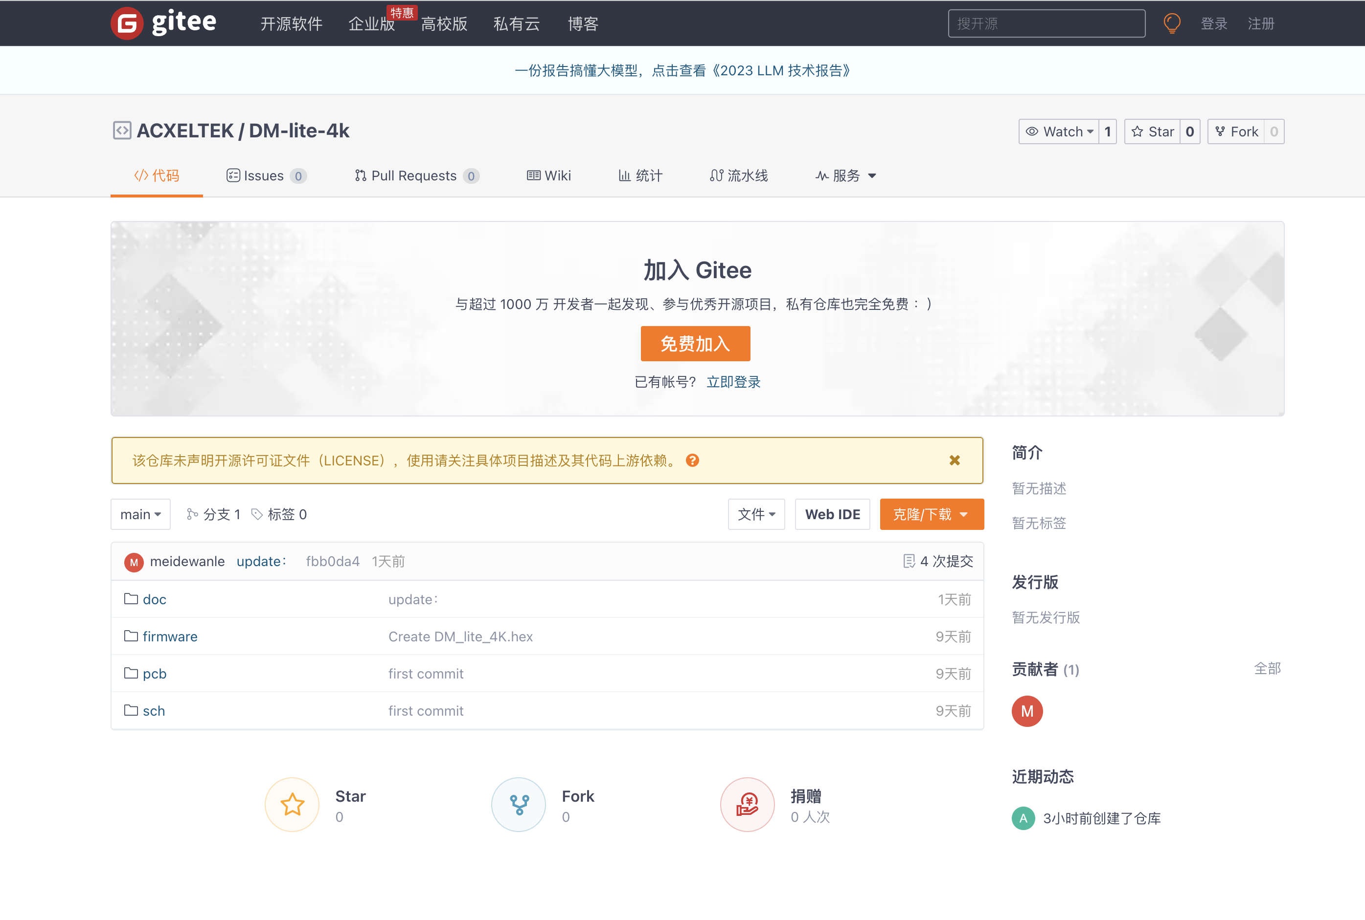This screenshot has width=1365, height=920.
Task: Switch to the 代码 tab
Action: pos(157,175)
